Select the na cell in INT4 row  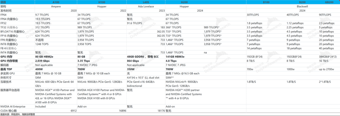pos(205,52)
